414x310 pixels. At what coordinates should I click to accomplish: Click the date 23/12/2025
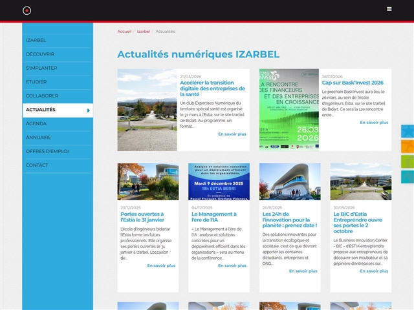[x=131, y=208]
